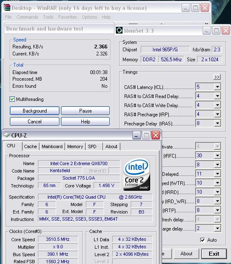Open the File menu in WinRAR
Image resolution: width=231 pixels, height=264 pixels.
[8, 17]
